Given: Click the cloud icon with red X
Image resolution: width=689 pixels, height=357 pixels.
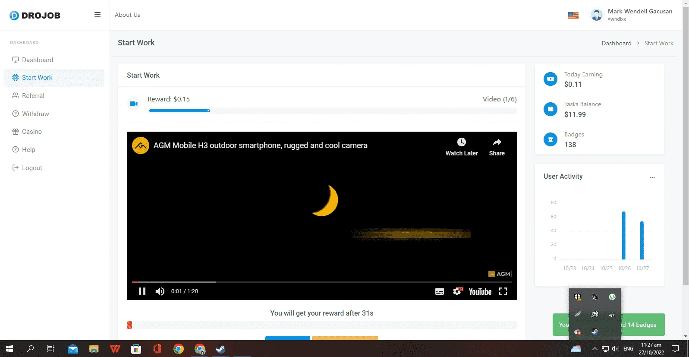Looking at the screenshot, I should coord(578,332).
